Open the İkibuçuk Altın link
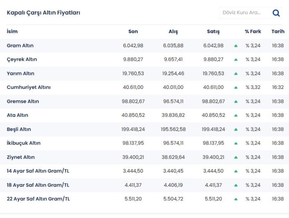The width and height of the screenshot is (289, 218). tap(24, 143)
